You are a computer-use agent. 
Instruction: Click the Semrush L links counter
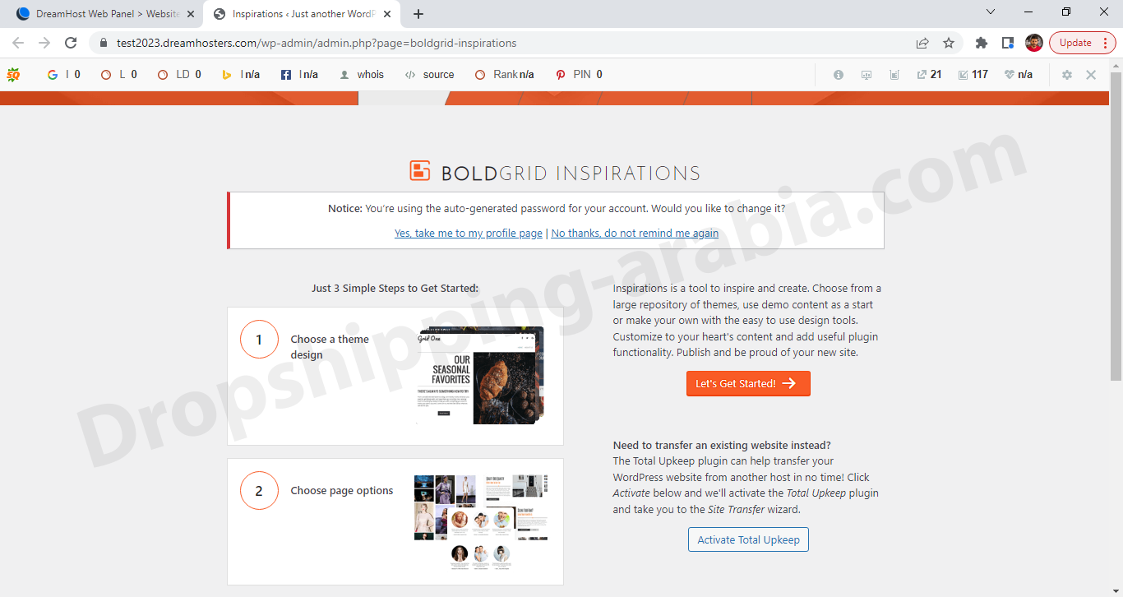(118, 75)
